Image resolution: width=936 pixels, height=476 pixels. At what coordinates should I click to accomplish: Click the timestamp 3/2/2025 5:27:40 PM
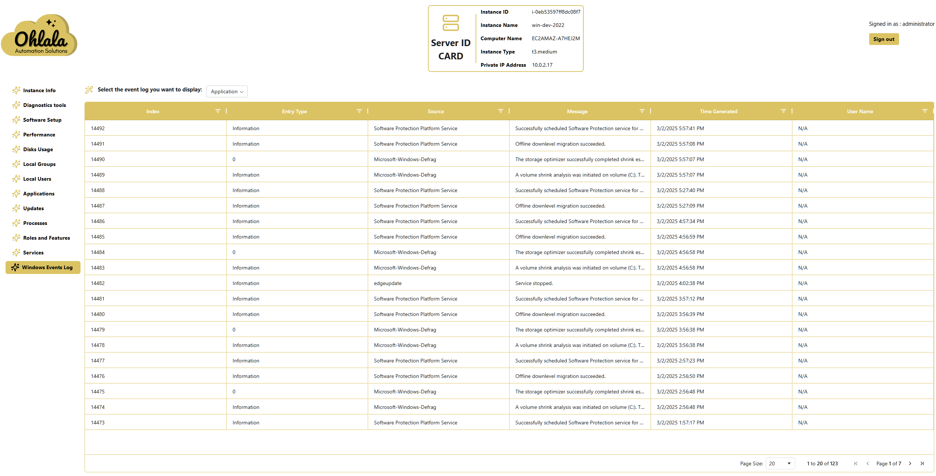680,190
